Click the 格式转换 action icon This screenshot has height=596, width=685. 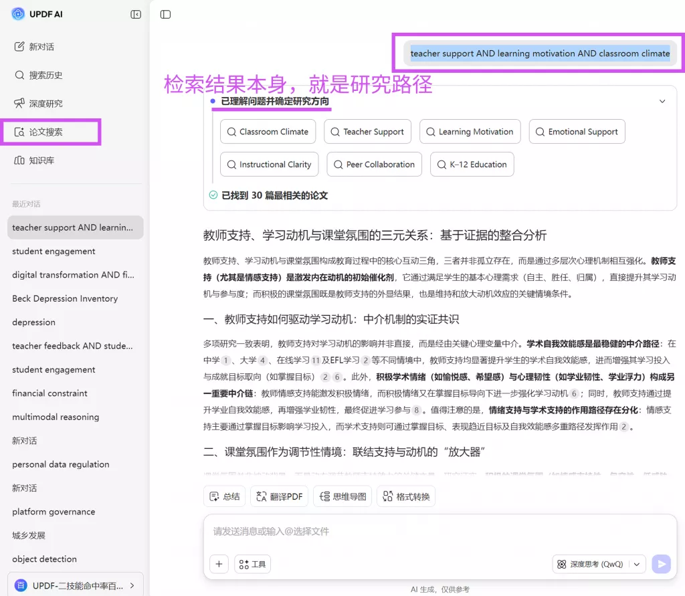coord(405,496)
